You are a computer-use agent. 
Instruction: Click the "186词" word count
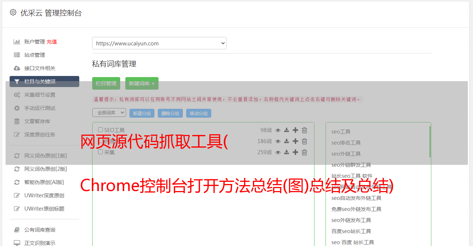pyautogui.click(x=265, y=141)
